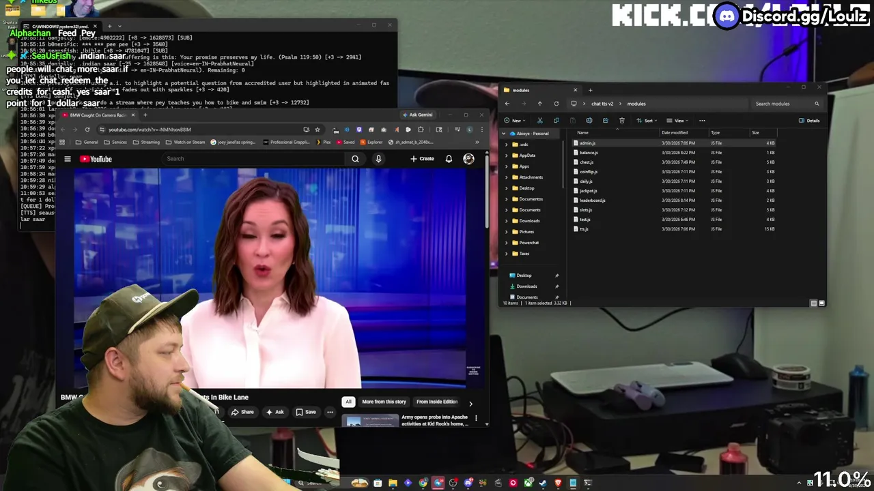Click chat tts v2 breadcrumb
Viewport: 874px width, 491px height.
point(602,104)
